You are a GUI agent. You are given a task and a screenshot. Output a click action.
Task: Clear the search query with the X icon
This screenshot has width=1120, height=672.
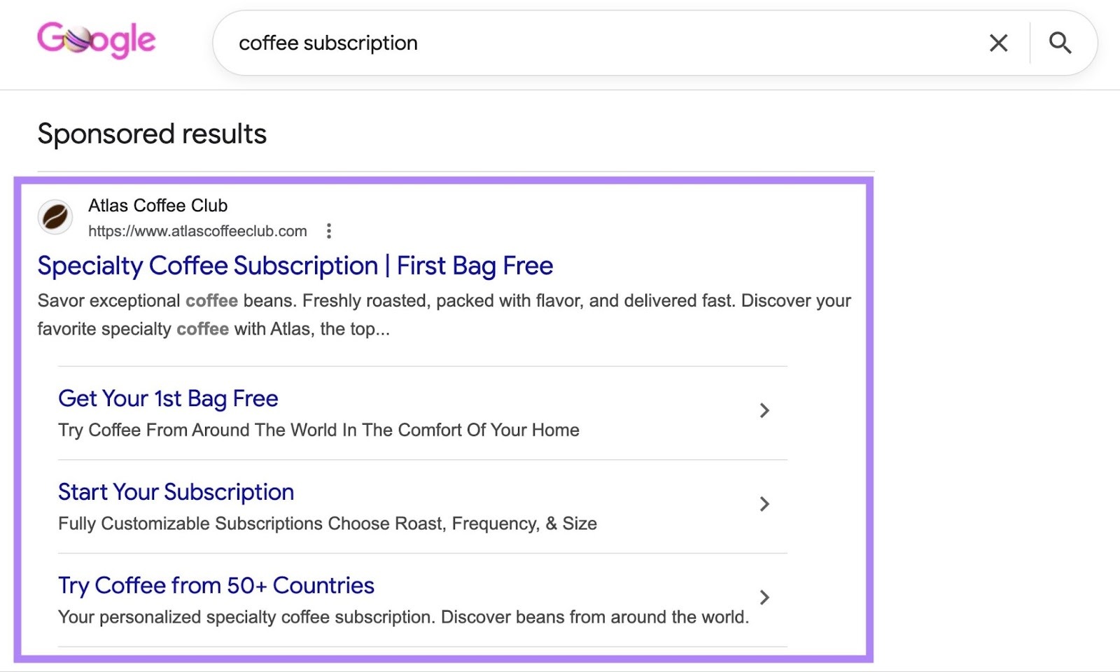coord(998,43)
